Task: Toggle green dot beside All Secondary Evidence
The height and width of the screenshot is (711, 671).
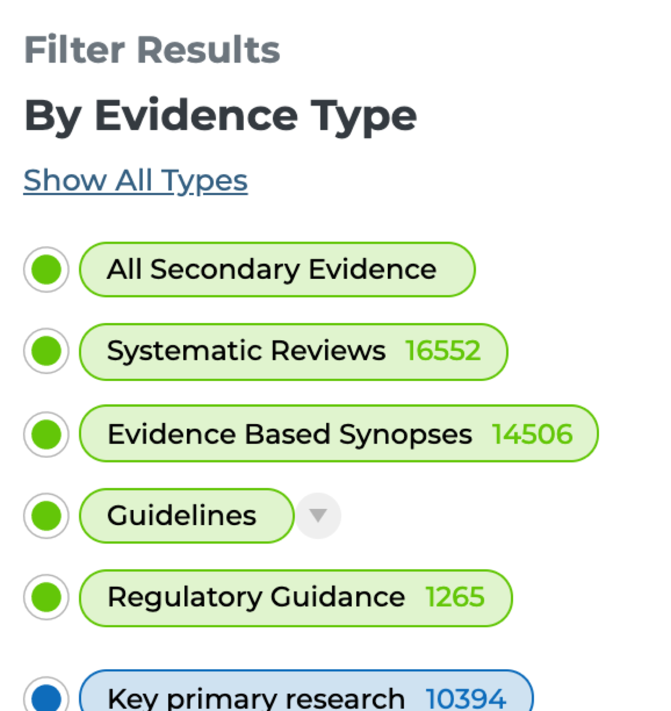Action: tap(46, 270)
